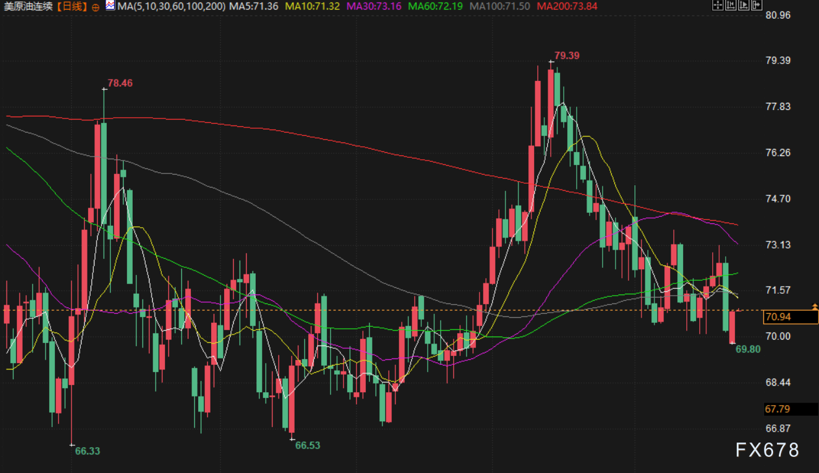Click the 66.33 low price marker
The width and height of the screenshot is (819, 473).
[87, 451]
